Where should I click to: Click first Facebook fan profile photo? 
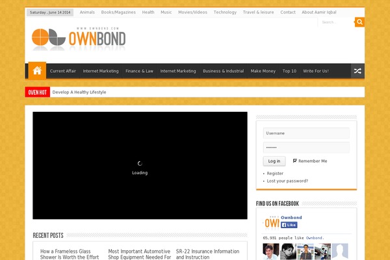271,252
